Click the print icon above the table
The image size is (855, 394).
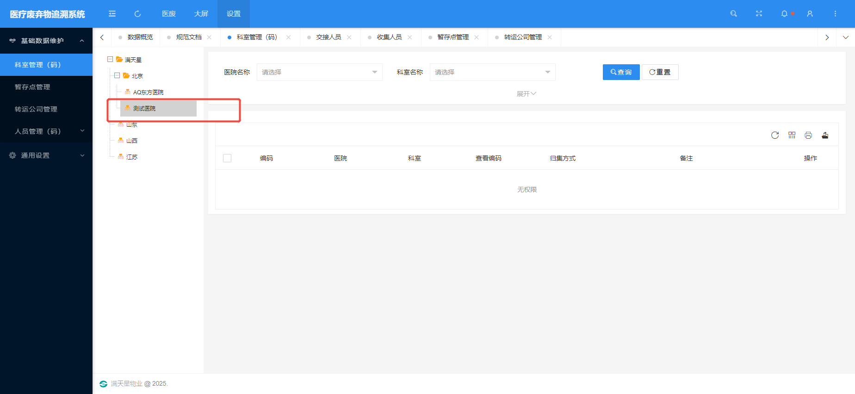click(808, 135)
